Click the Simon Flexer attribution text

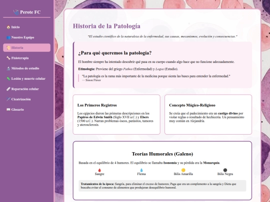pyautogui.click(x=91, y=80)
